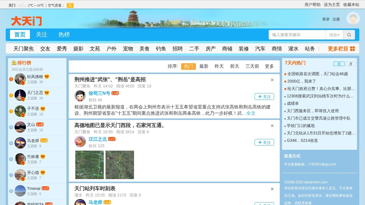Click 徐荷三N号's Lv8 level badge
Screen dimensions: 365x205
[115, 93]
